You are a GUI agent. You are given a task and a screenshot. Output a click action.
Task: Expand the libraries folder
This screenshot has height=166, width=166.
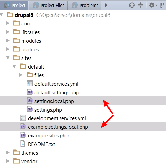click(8, 32)
